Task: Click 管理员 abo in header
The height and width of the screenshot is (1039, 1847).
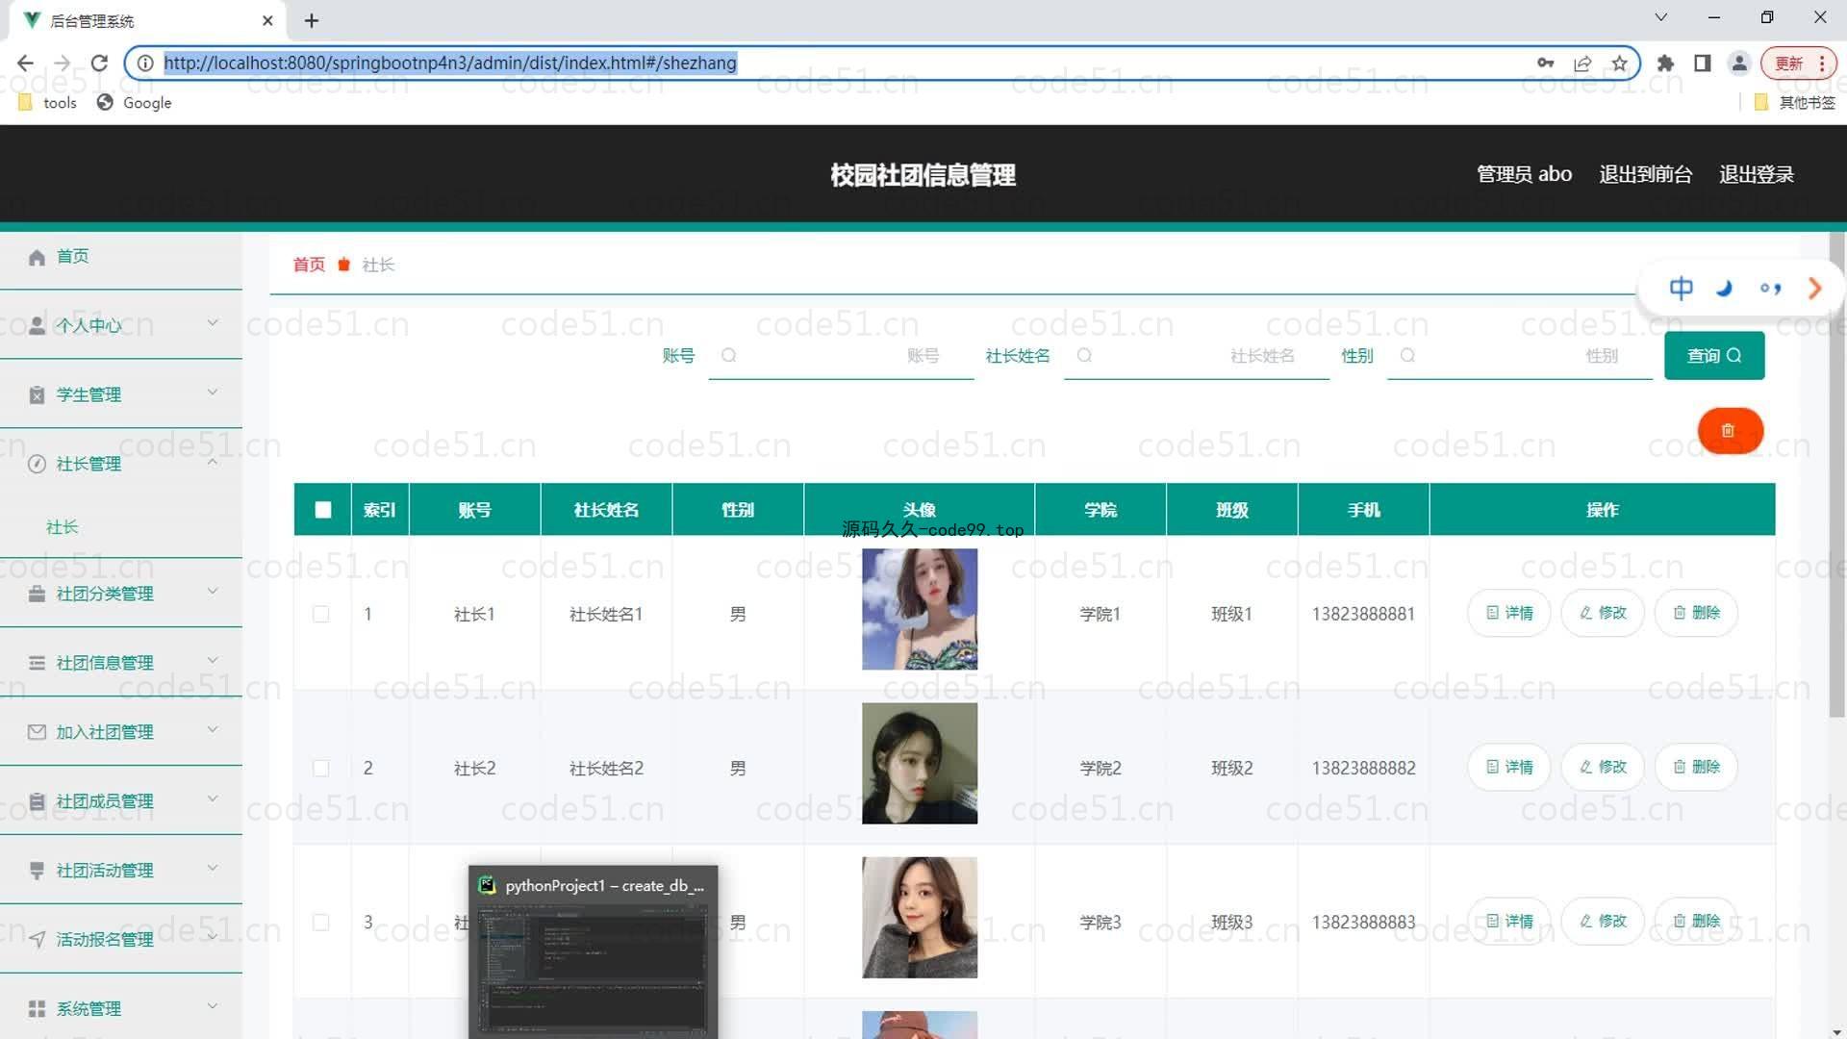Action: [1524, 174]
